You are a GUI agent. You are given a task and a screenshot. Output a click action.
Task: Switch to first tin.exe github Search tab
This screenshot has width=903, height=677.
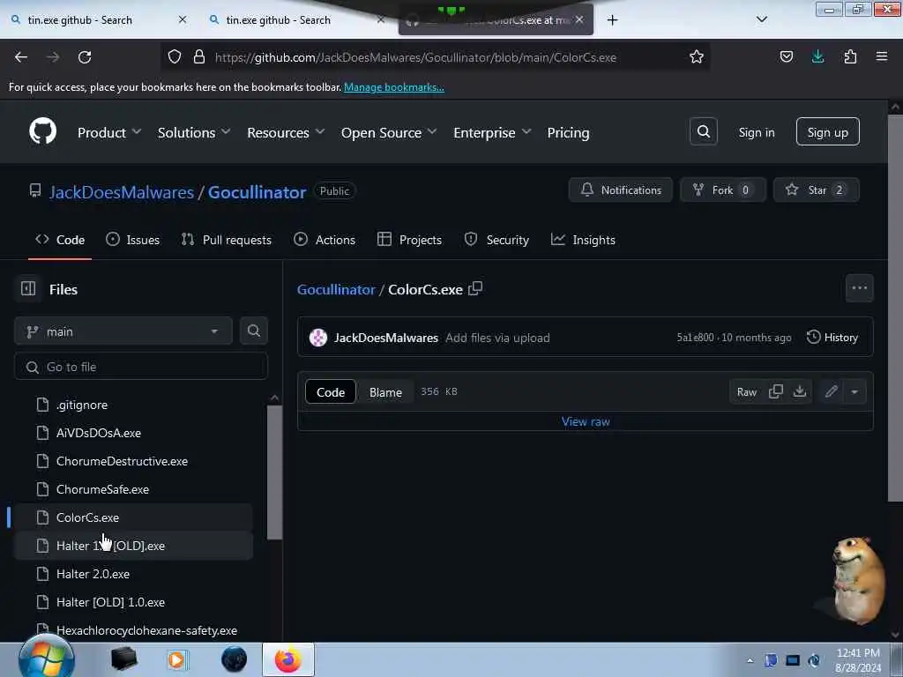[98, 20]
